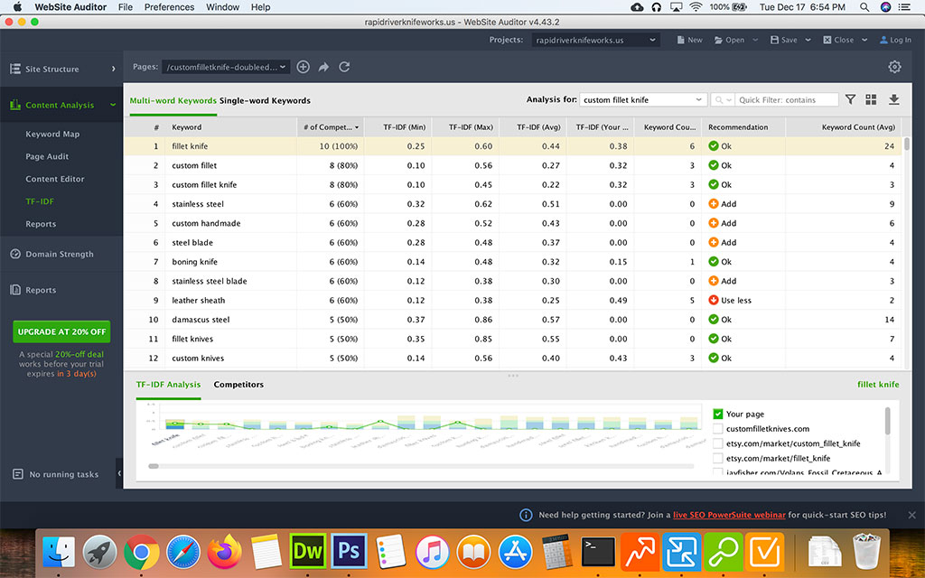Click the export download icon

coord(893,99)
